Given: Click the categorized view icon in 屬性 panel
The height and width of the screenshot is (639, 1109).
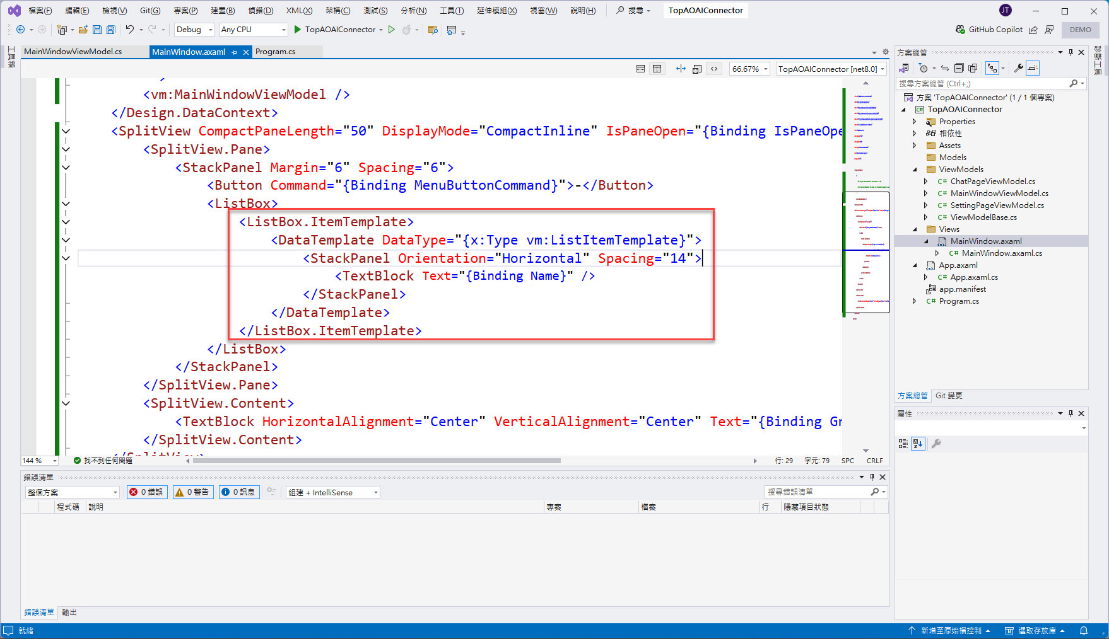Looking at the screenshot, I should click(x=903, y=444).
